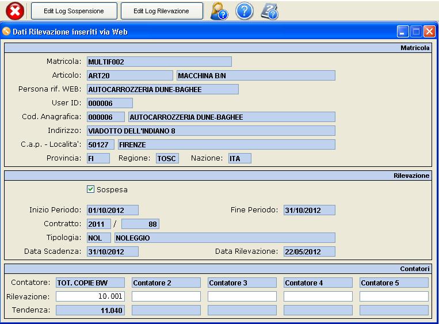The image size is (439, 324).
Task: Click the 'Tendenza:' row label
Action: pos(31,310)
